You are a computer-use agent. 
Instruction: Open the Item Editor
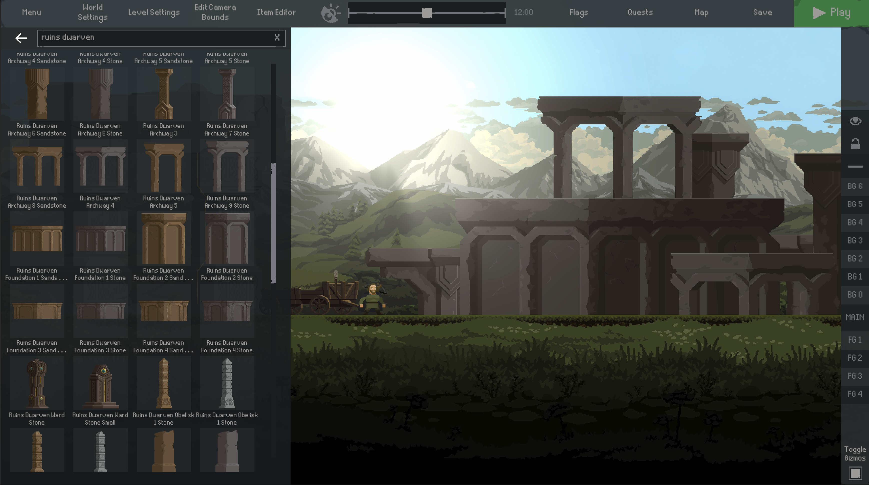(276, 12)
